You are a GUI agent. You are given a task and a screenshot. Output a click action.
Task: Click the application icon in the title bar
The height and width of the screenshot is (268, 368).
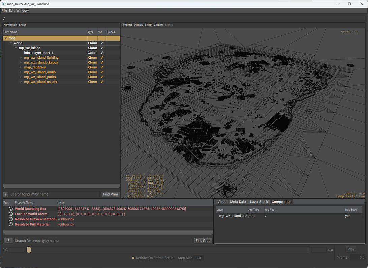click(x=4, y=4)
